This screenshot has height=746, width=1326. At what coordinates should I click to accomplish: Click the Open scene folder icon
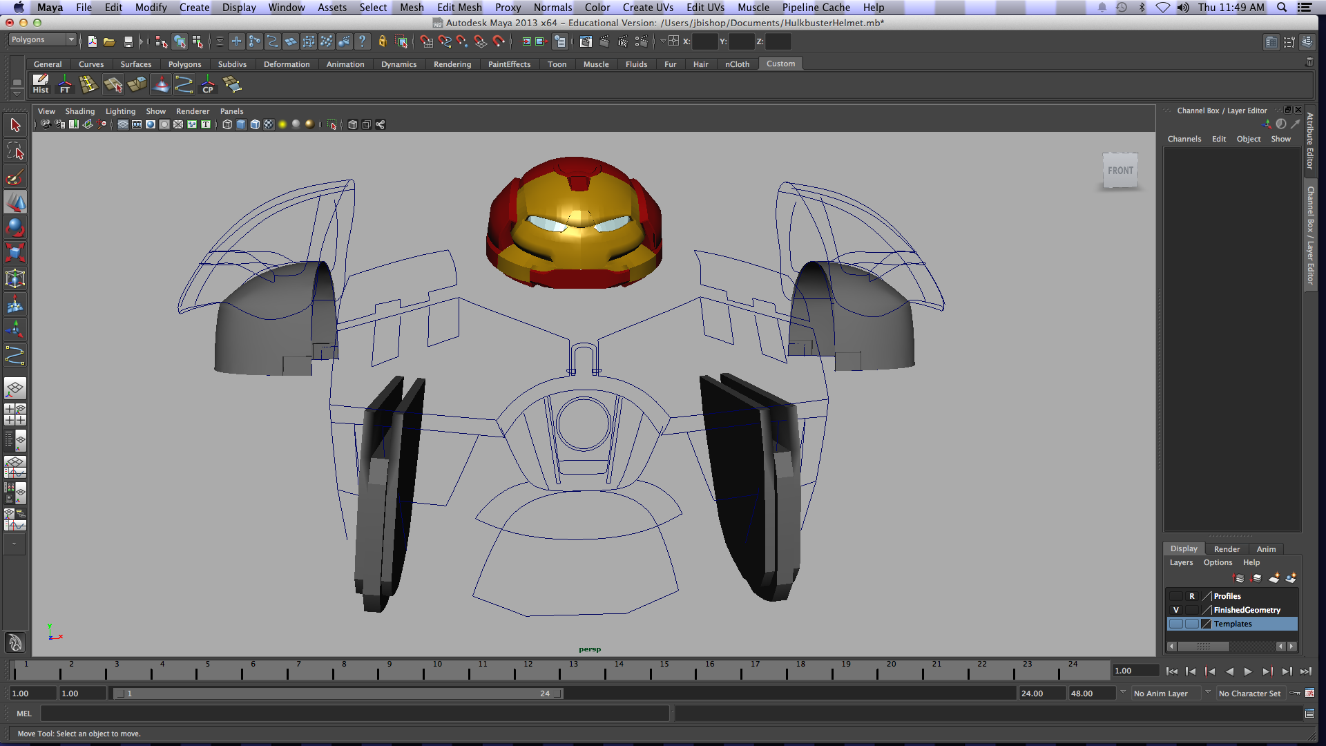(109, 41)
